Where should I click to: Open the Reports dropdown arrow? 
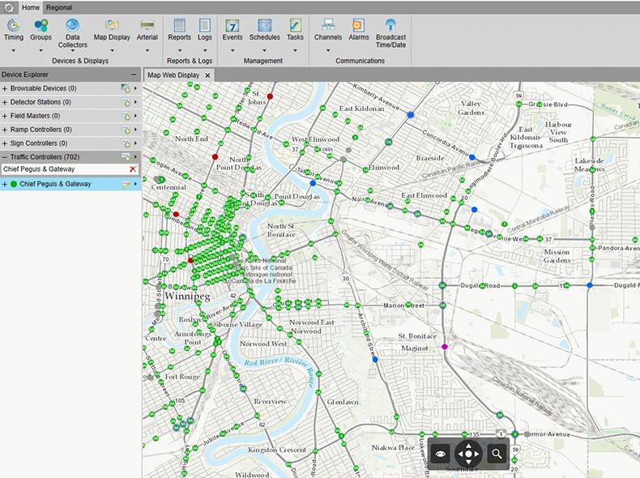(179, 50)
